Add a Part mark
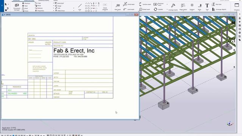The image size is (242, 136). click(118, 7)
